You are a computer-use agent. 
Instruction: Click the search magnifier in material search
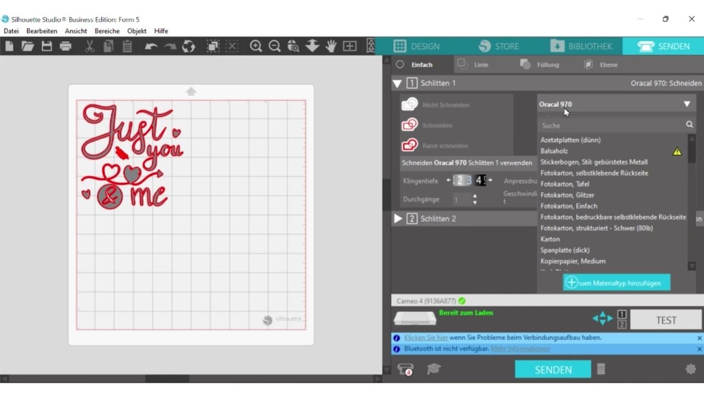690,125
